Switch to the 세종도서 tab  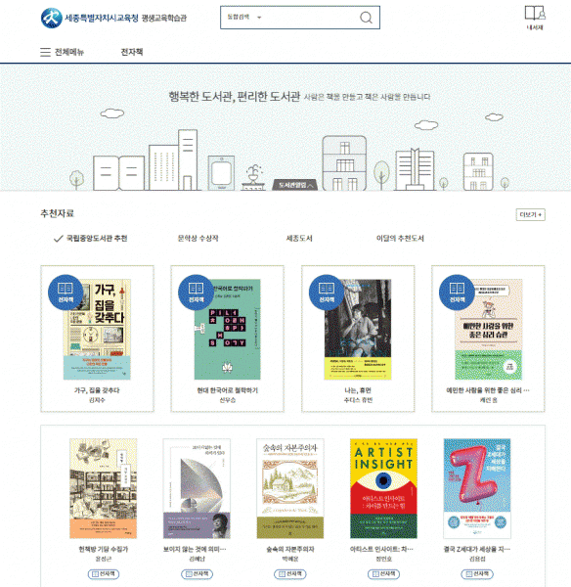pyautogui.click(x=299, y=239)
